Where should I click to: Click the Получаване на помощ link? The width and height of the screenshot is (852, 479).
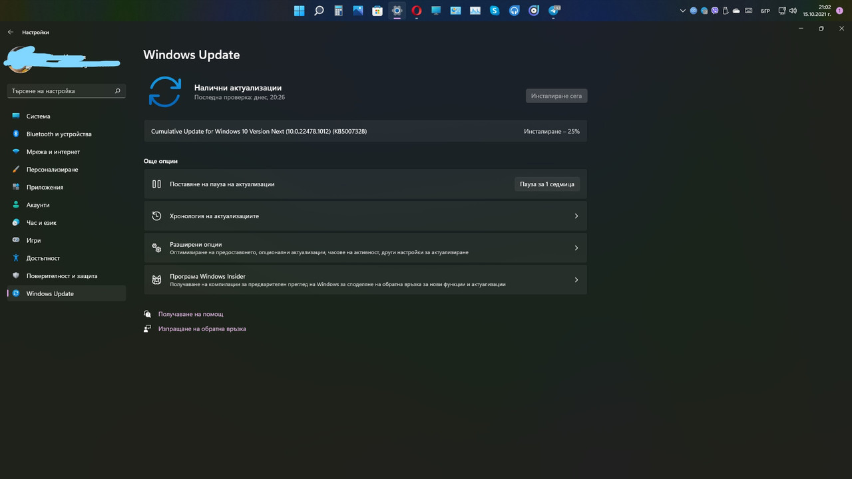[190, 314]
